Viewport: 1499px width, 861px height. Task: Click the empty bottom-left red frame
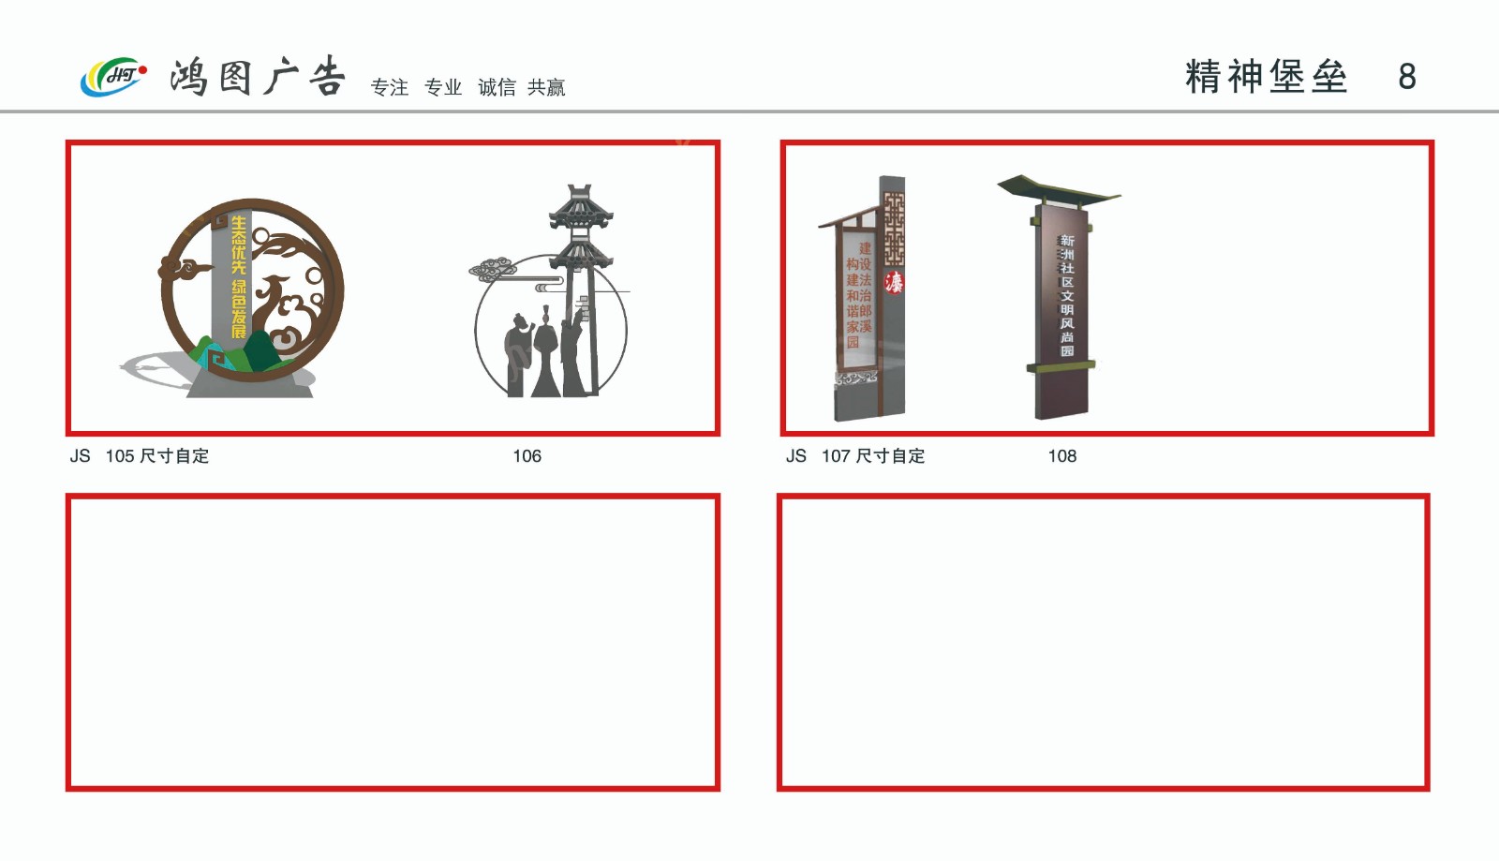pyautogui.click(x=393, y=643)
